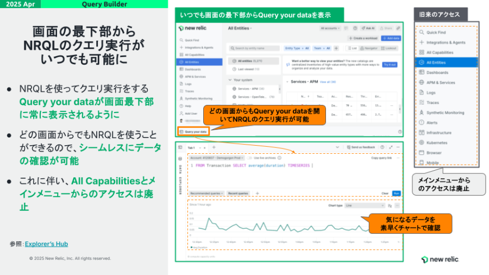This screenshot has height=275, width=489.
Task: Open the All accounts dropdown
Action: [x=330, y=28]
